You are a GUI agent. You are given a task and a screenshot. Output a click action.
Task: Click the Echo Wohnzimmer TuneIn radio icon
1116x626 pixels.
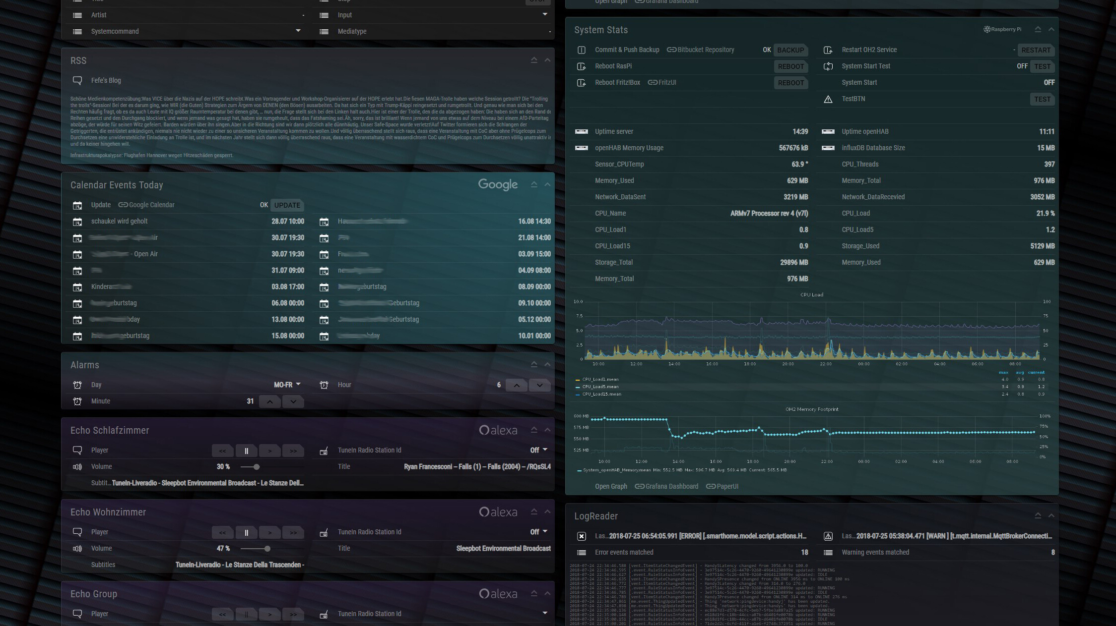(x=324, y=532)
